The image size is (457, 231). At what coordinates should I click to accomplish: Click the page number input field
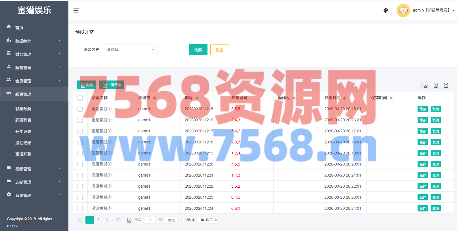150,220
